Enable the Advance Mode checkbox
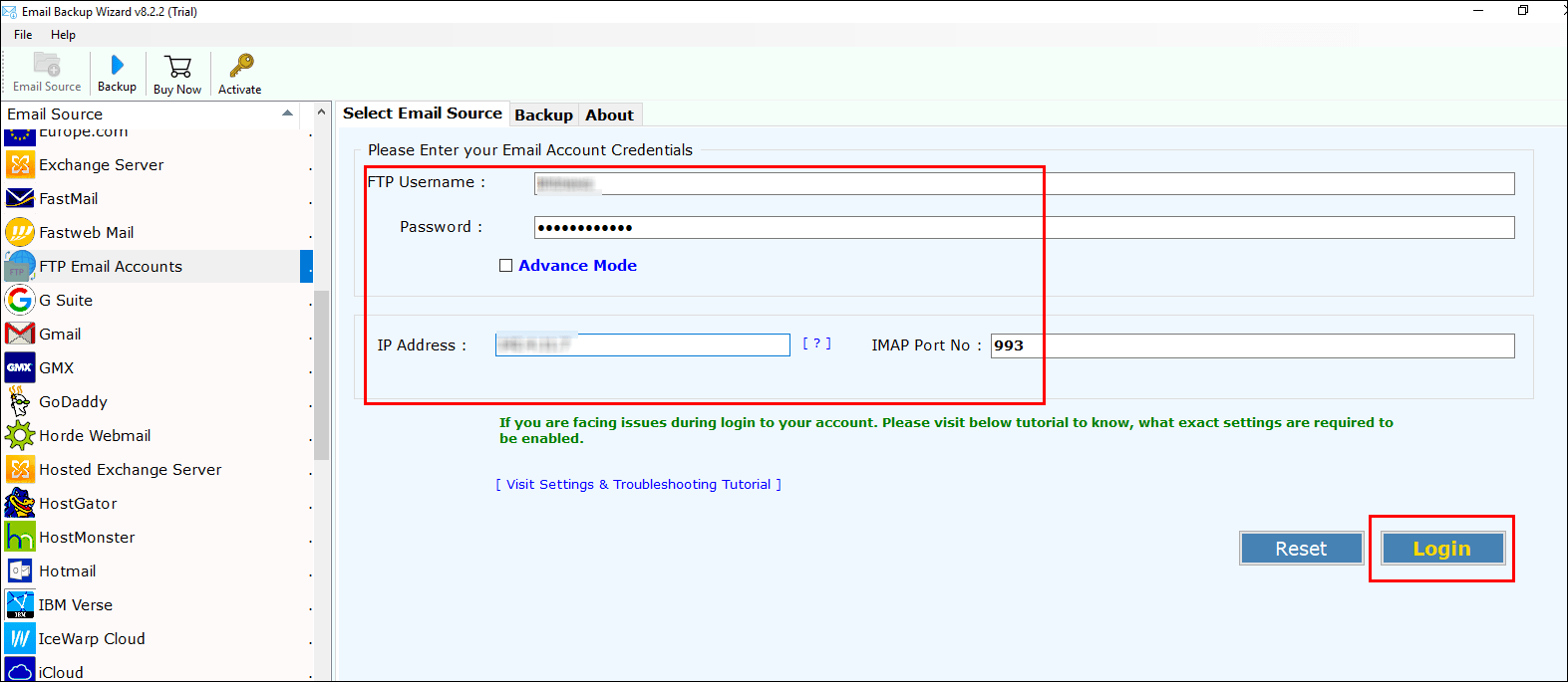This screenshot has height=682, width=1568. 505,266
